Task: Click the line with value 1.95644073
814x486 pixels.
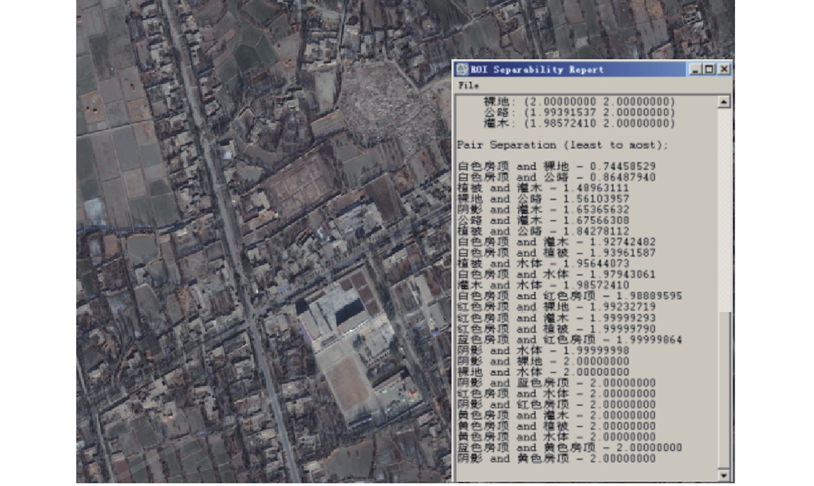Action: coord(543,264)
